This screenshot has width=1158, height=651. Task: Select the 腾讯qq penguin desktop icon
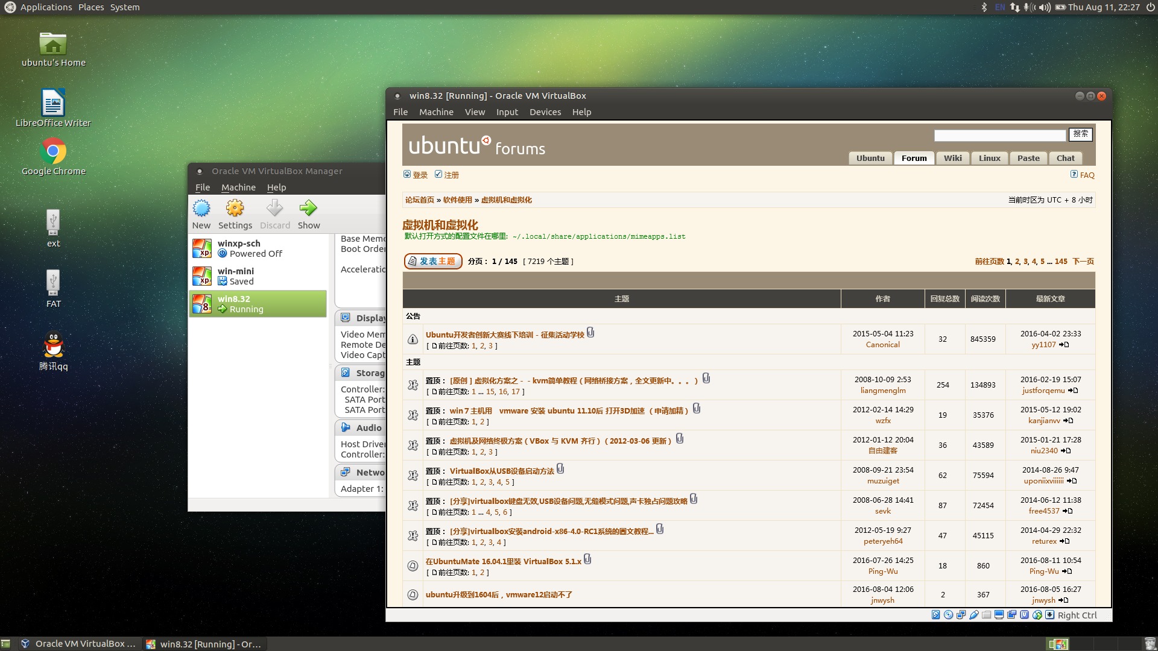tap(53, 351)
